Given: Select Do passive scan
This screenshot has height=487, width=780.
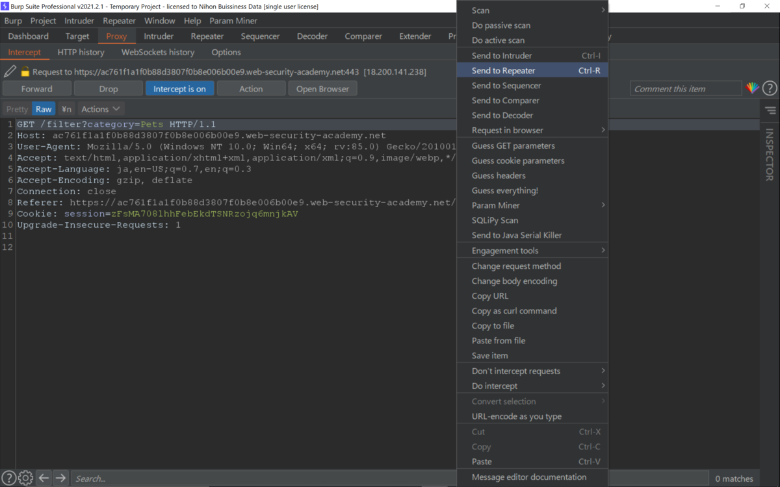Looking at the screenshot, I should pos(532,25).
